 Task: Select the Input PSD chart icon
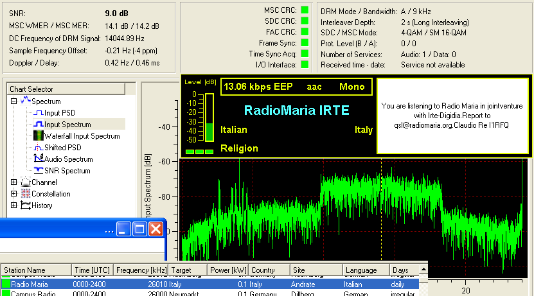(39, 112)
